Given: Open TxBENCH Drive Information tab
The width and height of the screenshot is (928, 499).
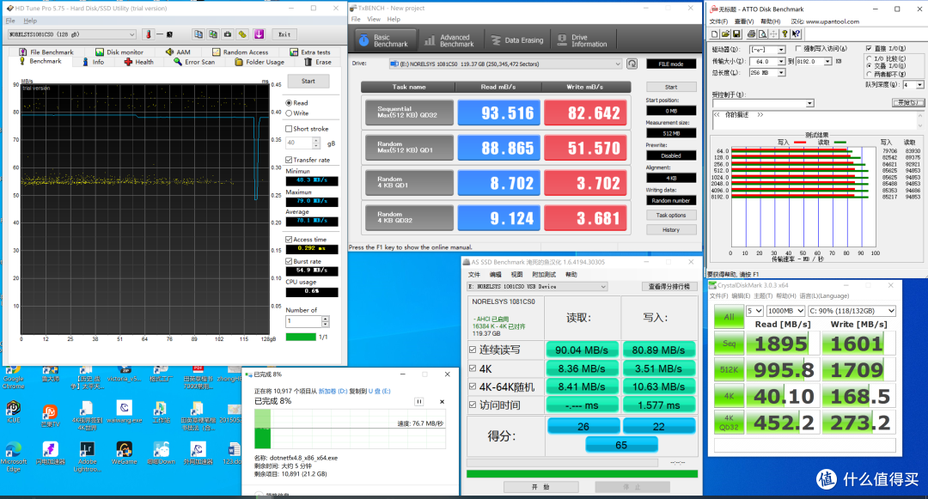Looking at the screenshot, I should point(583,40).
